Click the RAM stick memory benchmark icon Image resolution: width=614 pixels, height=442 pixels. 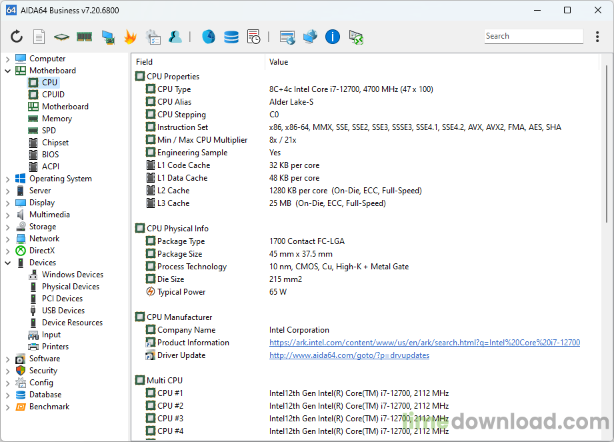[84, 37]
